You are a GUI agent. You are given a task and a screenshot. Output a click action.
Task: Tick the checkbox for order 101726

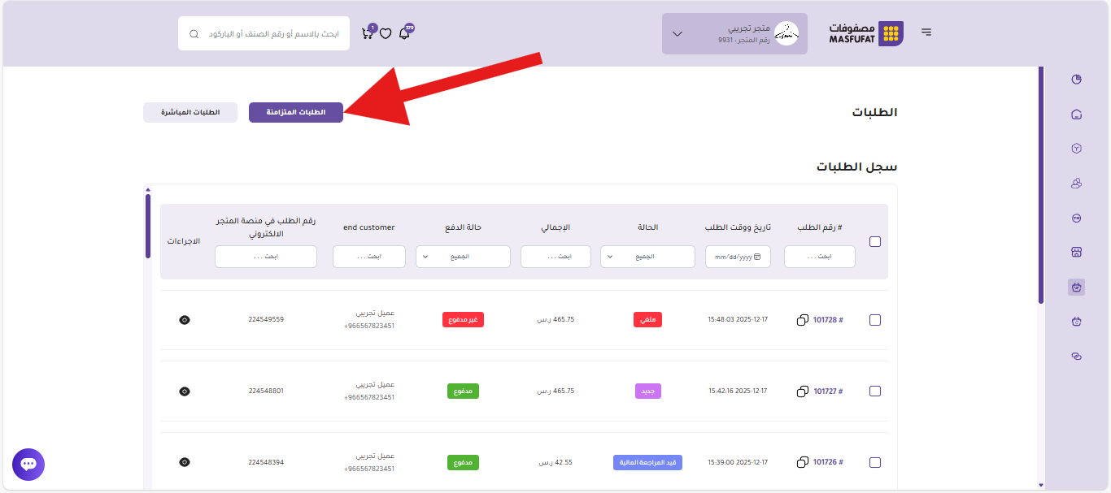[875, 462]
